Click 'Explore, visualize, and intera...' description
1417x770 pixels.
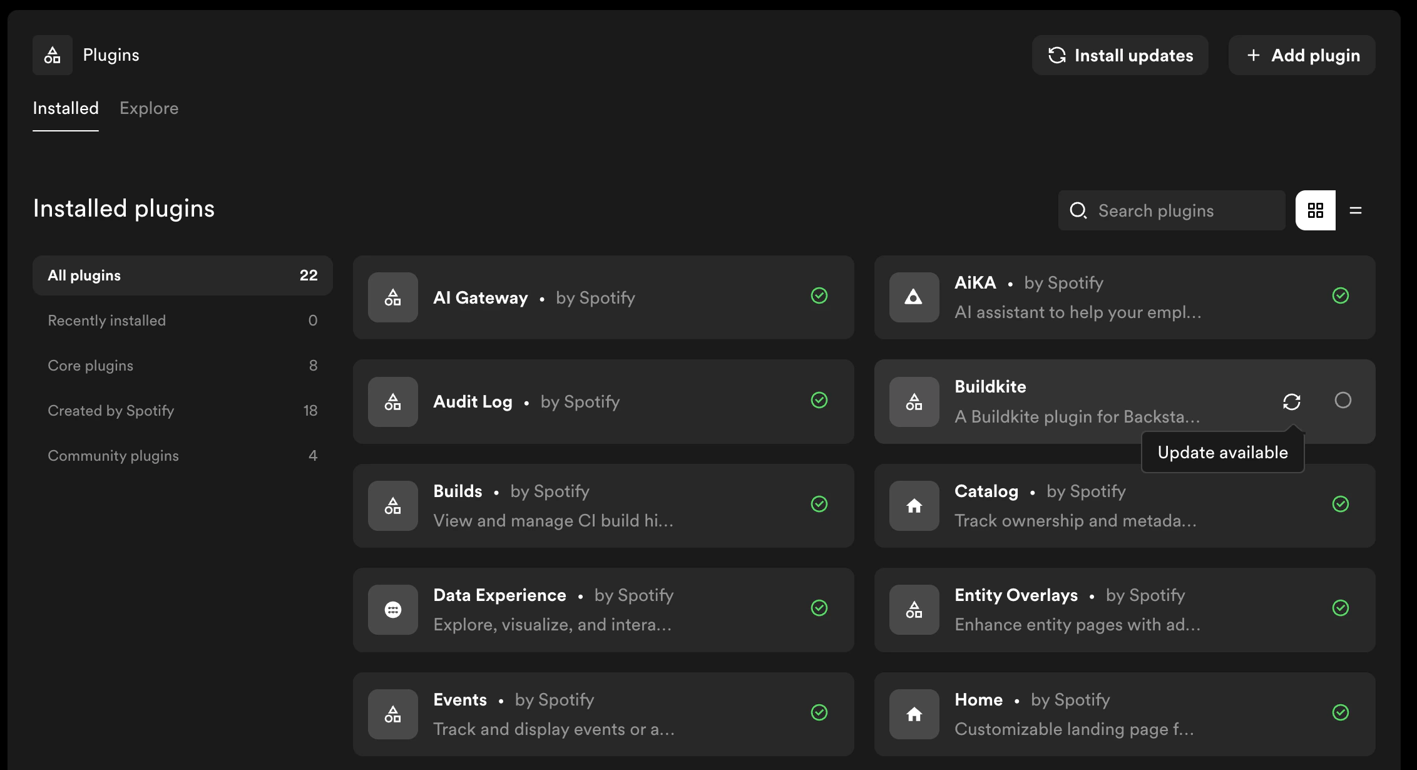tap(552, 625)
